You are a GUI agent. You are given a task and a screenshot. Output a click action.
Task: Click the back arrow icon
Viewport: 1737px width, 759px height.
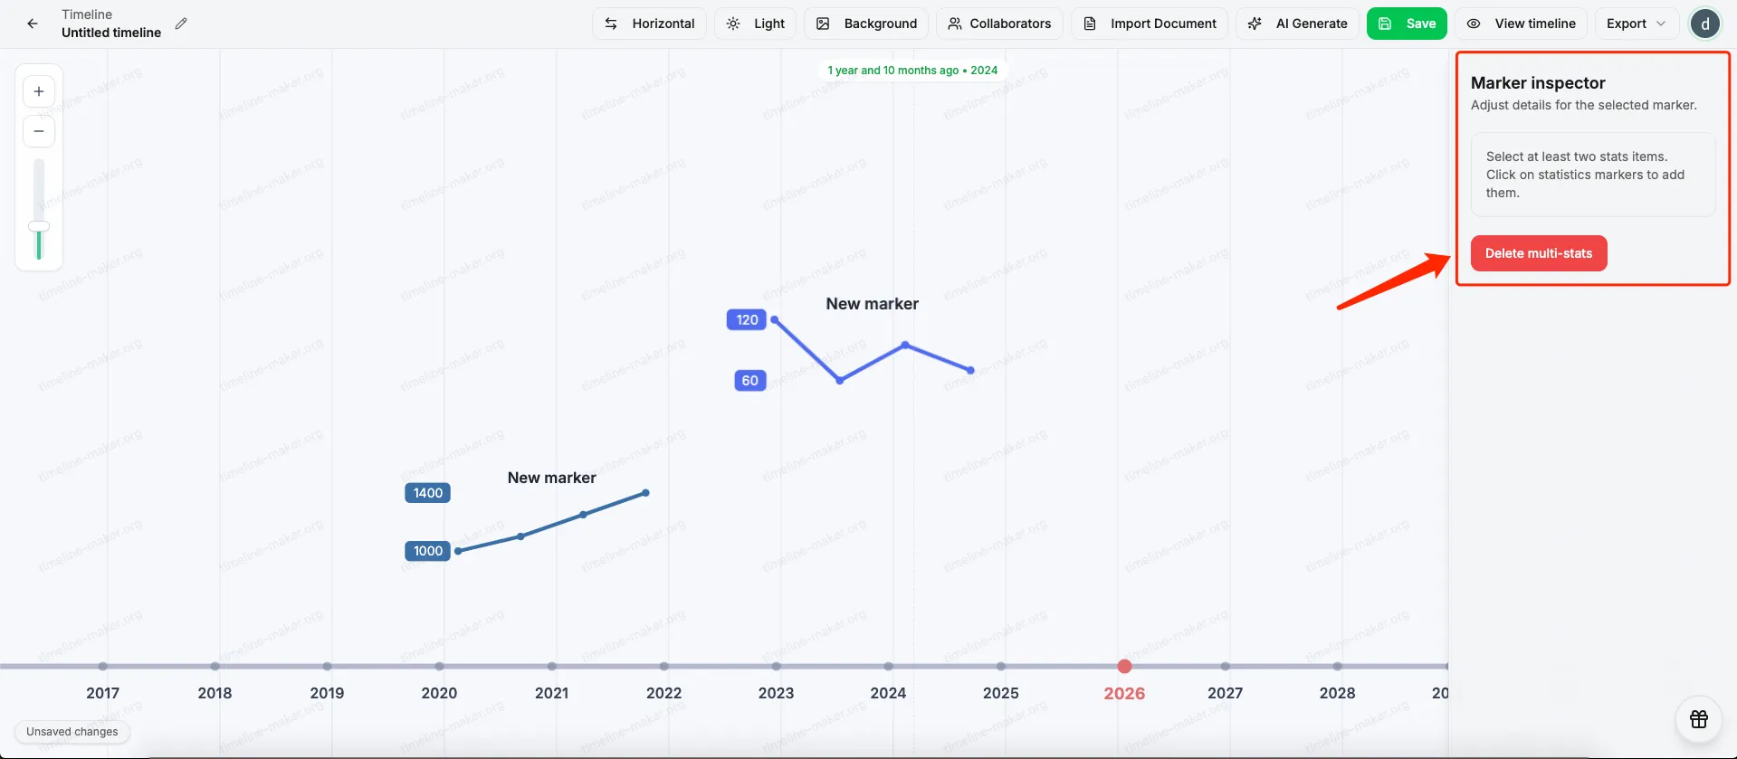point(33,24)
